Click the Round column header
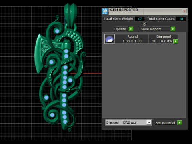 coord(132,36)
